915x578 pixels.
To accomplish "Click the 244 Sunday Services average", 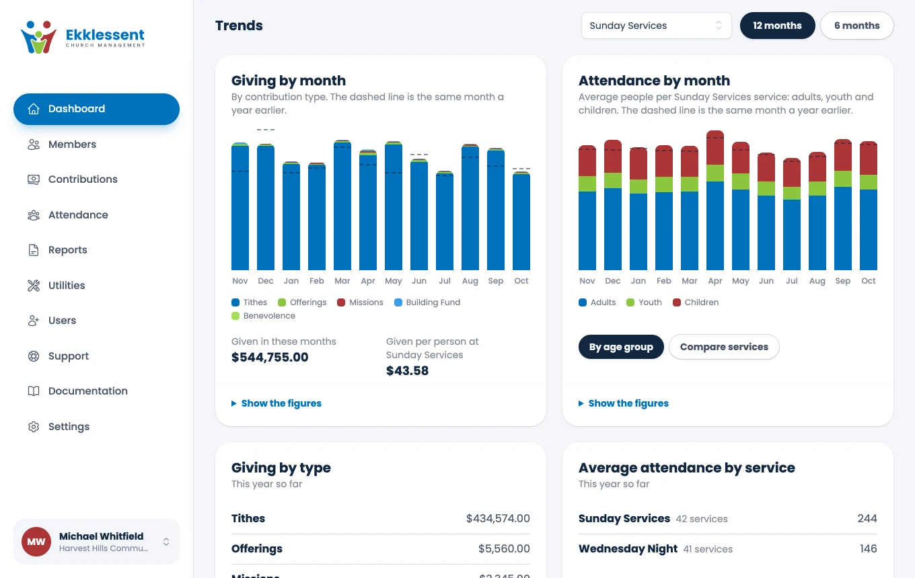I will [x=867, y=519].
